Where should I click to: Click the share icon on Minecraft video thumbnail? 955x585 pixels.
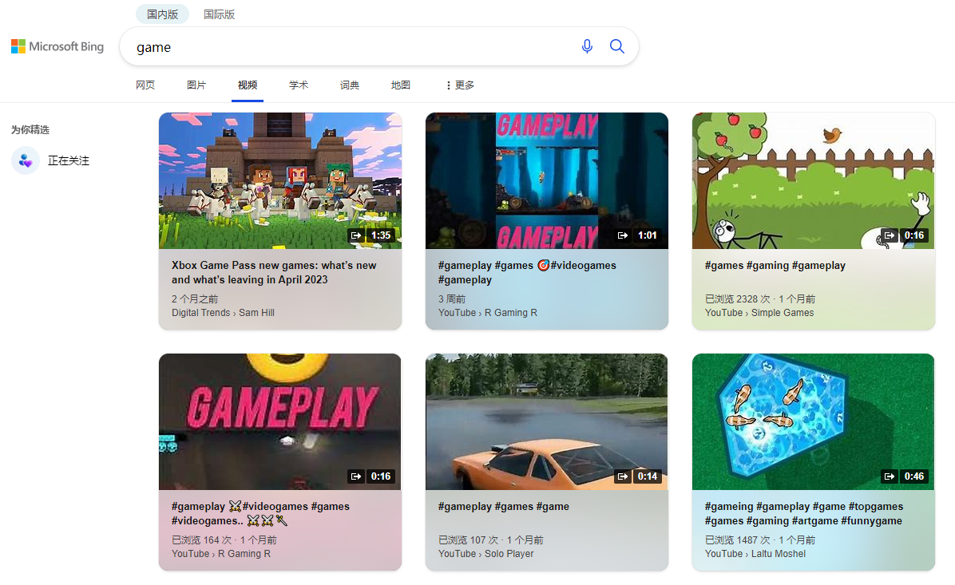pos(356,235)
